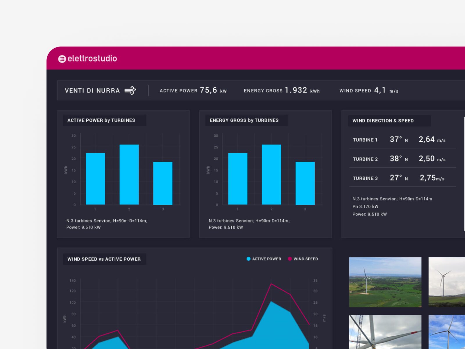Click the Active Power 75,6 kW readout

[x=193, y=90]
